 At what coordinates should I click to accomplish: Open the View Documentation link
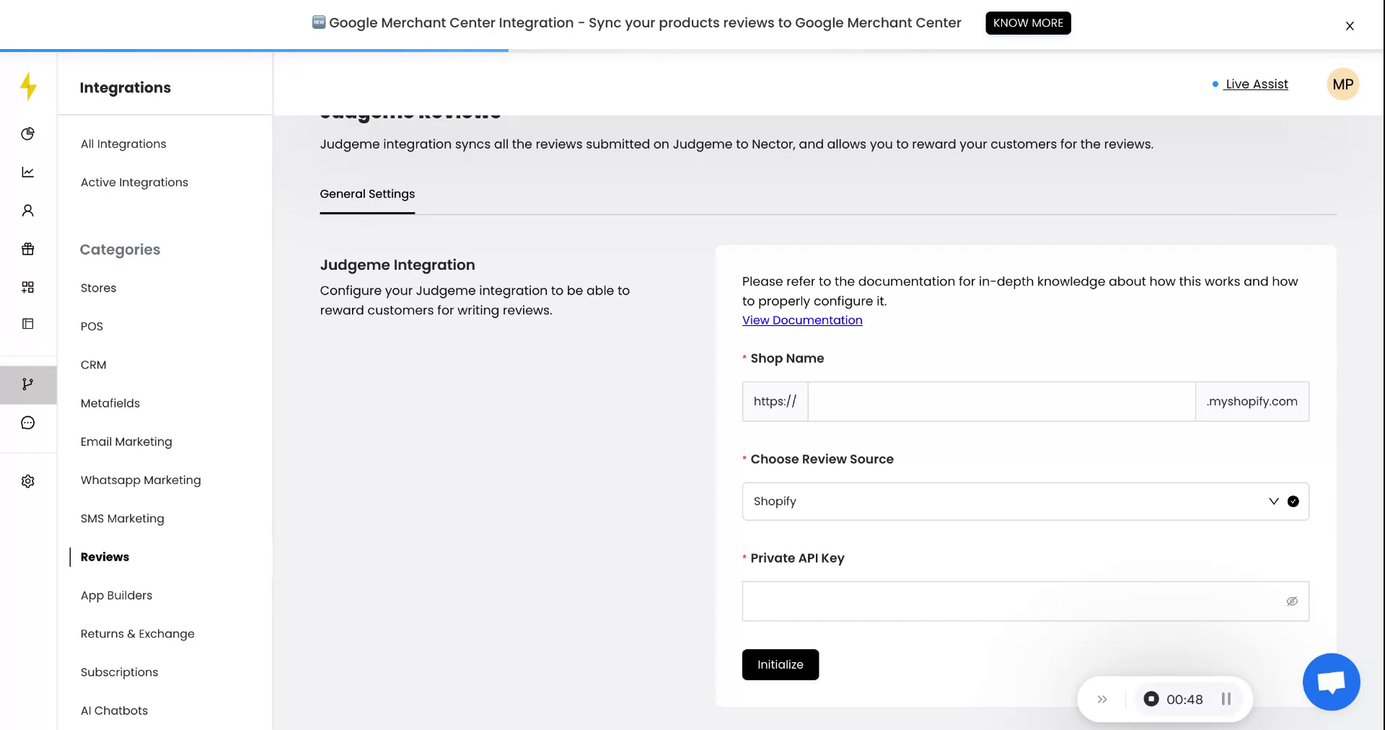[x=802, y=320]
